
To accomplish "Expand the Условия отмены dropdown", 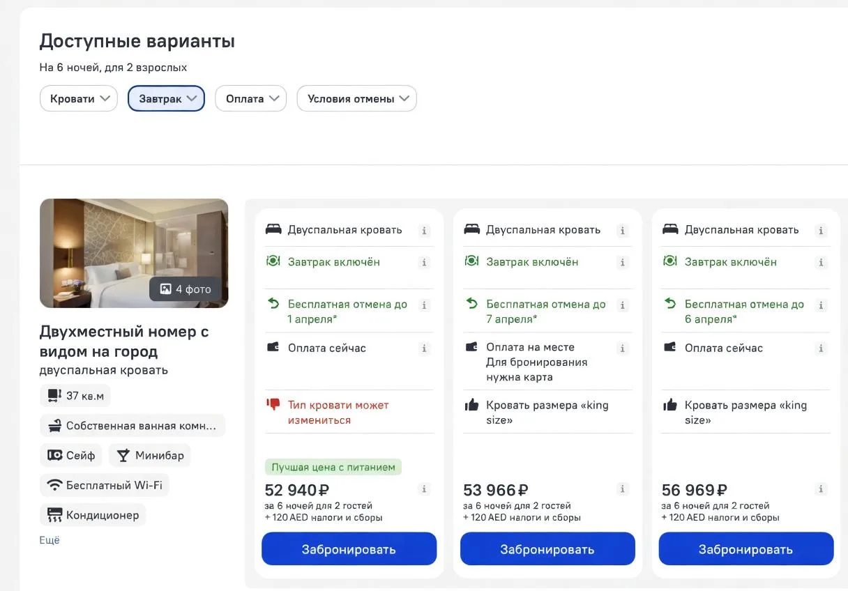I will 356,99.
